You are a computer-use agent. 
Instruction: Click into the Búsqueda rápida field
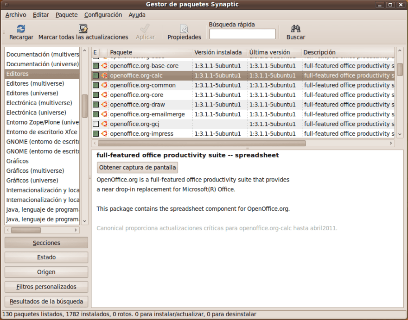242,34
